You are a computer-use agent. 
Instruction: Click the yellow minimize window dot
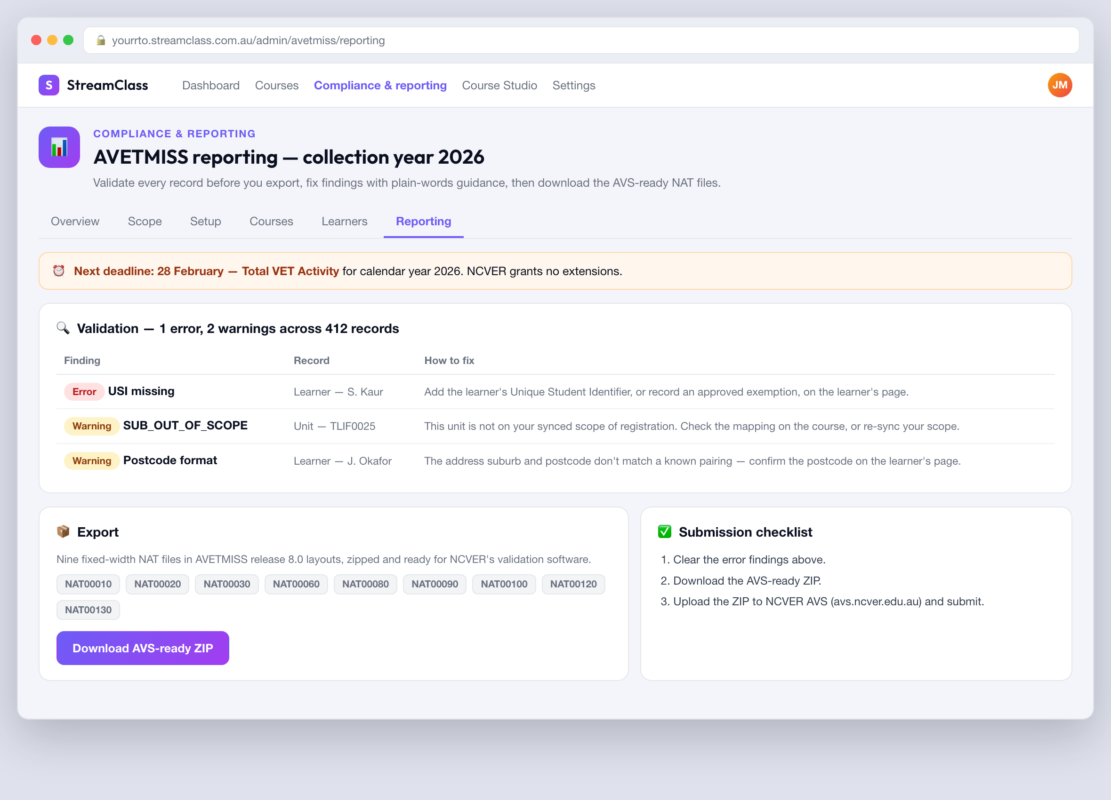point(52,40)
